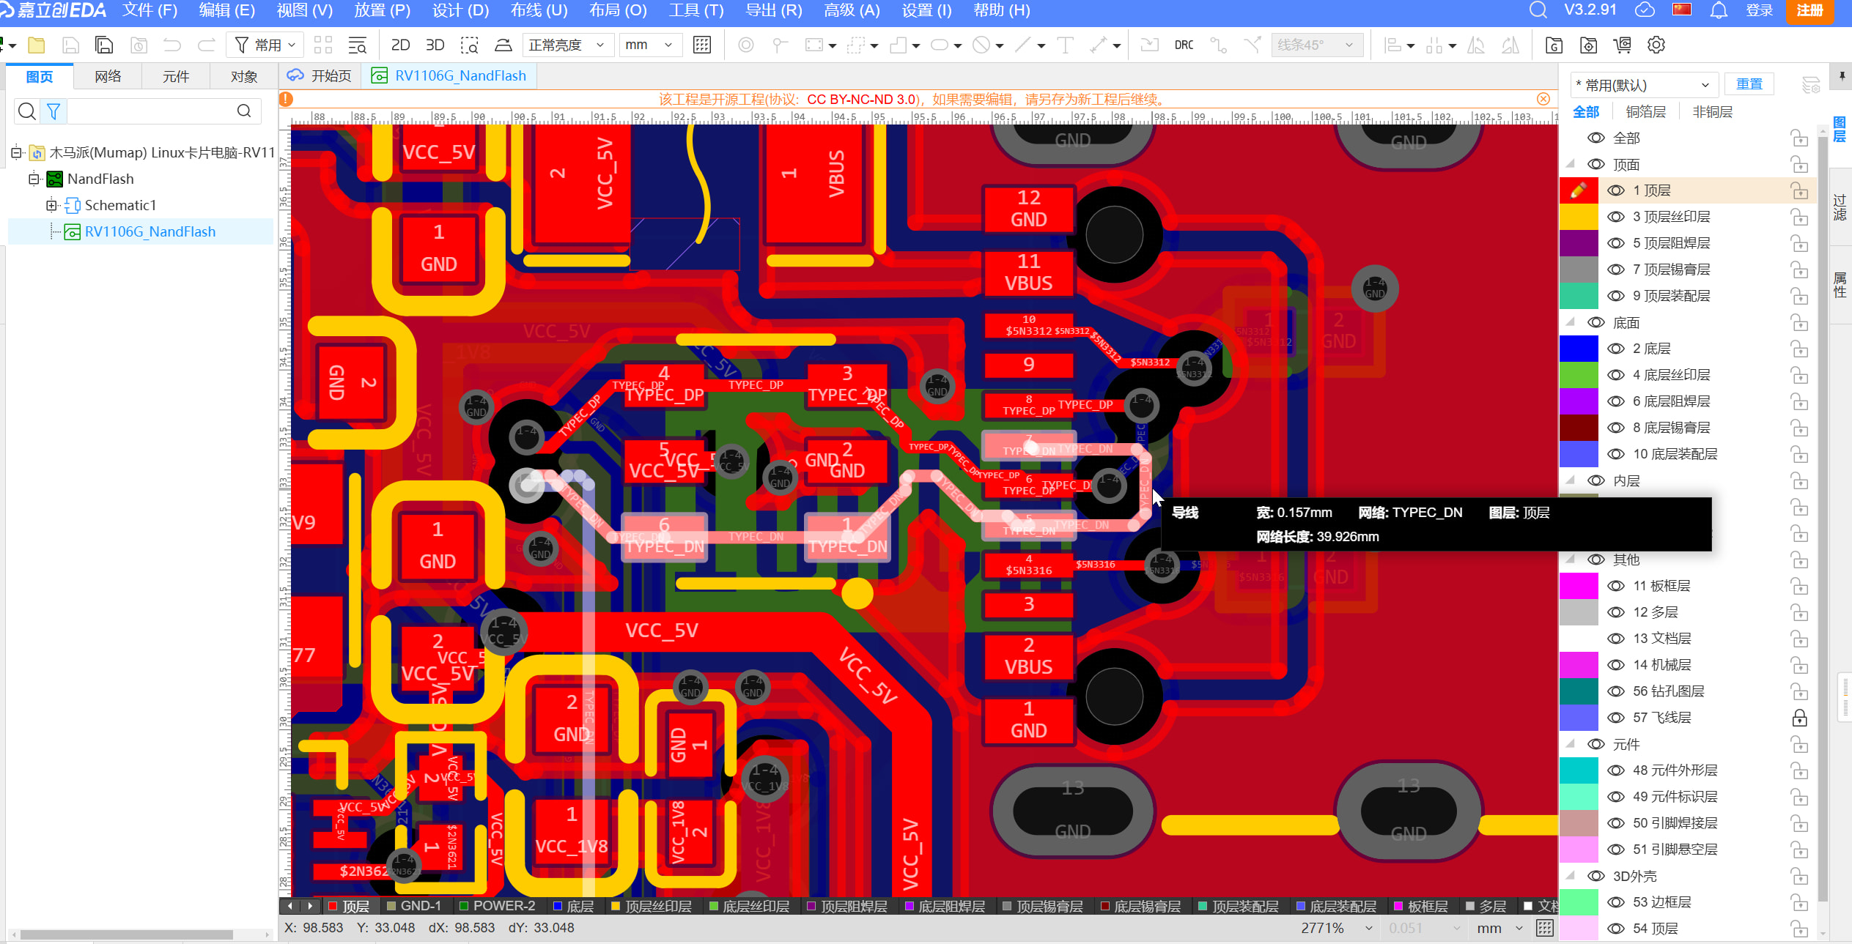Click the yellow 顶层丝印层 color swatch
1852x944 pixels.
(x=1578, y=217)
